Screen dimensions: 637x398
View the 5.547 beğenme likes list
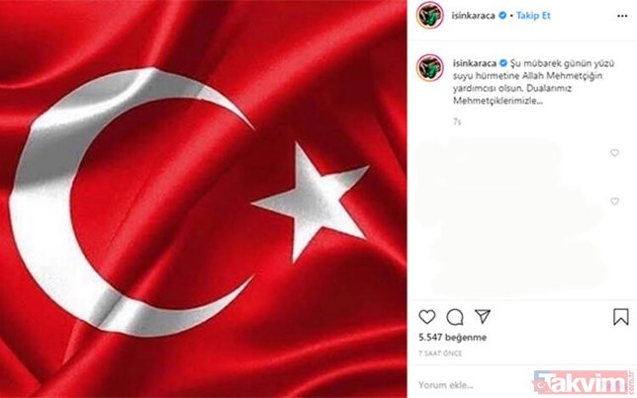click(453, 337)
